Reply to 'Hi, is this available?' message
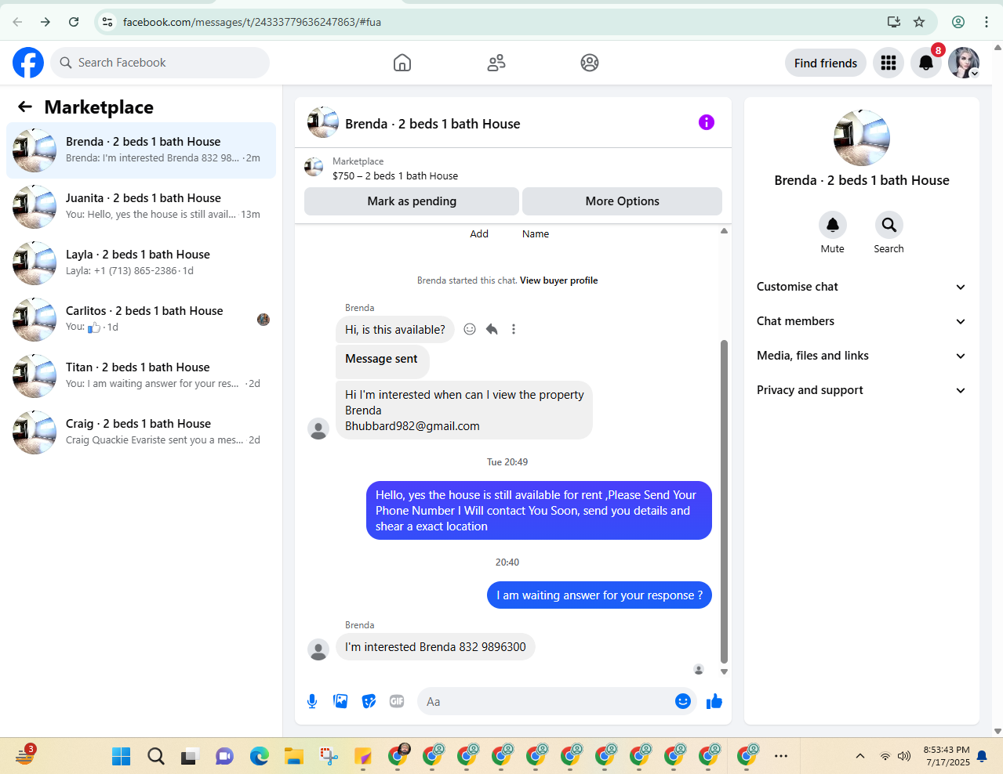 pos(492,329)
